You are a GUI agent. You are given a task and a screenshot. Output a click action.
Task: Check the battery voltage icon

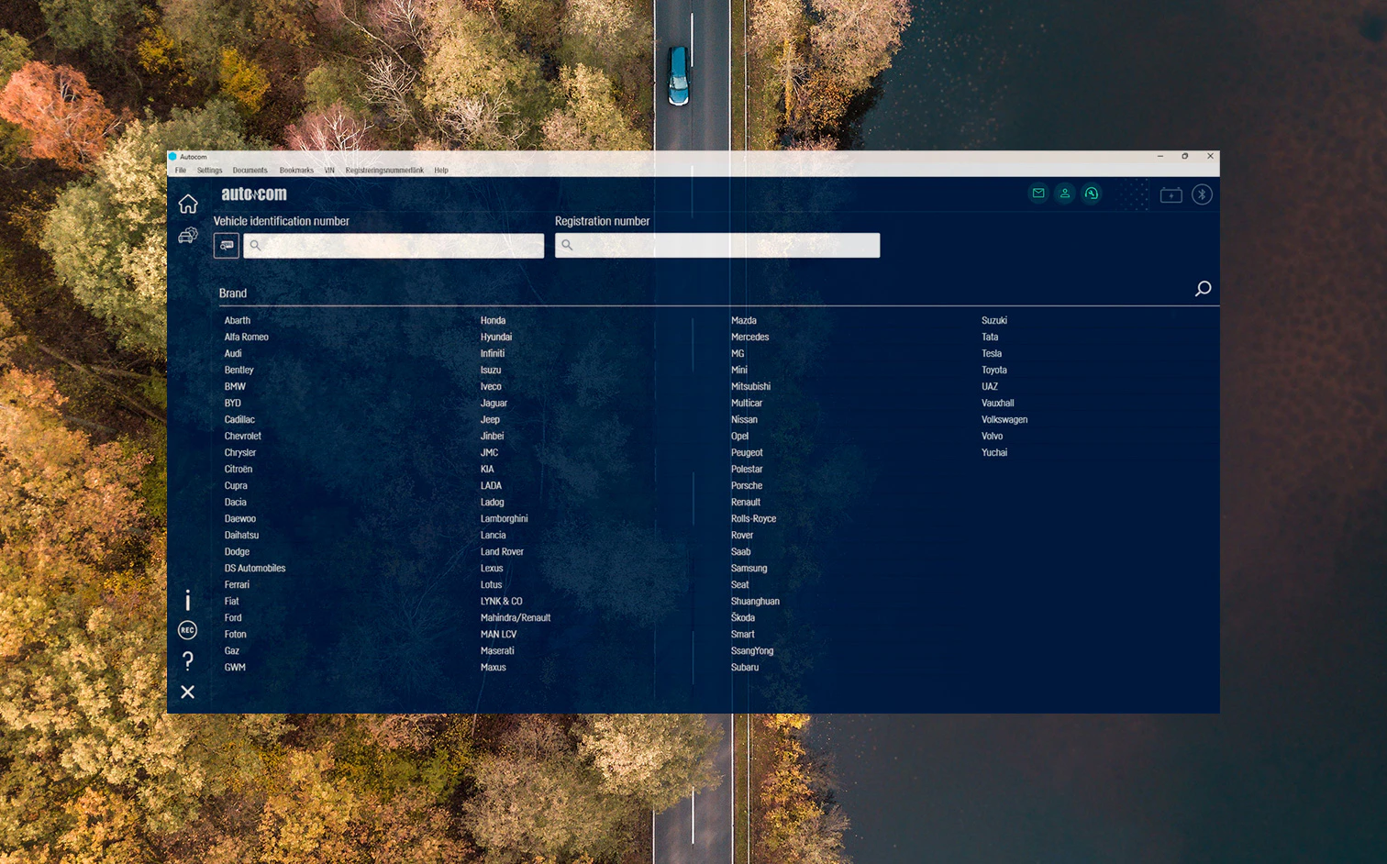(x=1171, y=194)
